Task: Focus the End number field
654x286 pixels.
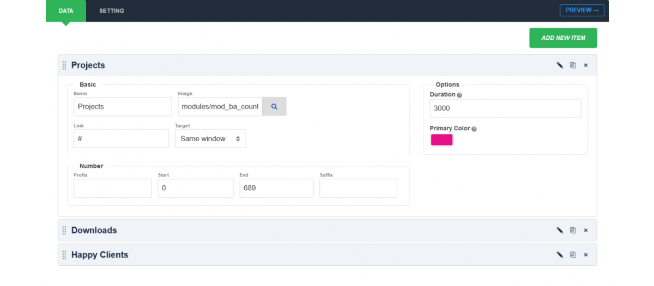Action: coord(276,188)
